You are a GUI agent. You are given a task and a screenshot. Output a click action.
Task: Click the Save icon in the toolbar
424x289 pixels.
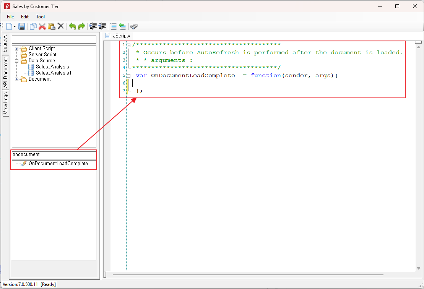click(x=22, y=26)
